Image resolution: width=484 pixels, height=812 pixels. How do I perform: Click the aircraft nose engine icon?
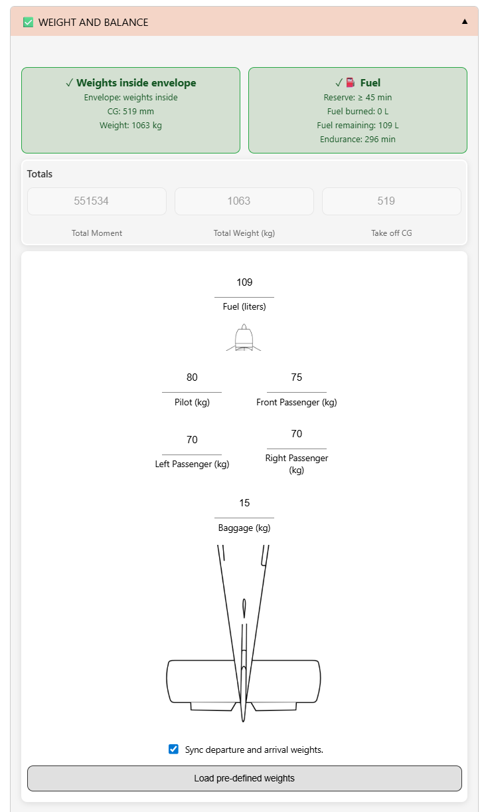pos(244,337)
